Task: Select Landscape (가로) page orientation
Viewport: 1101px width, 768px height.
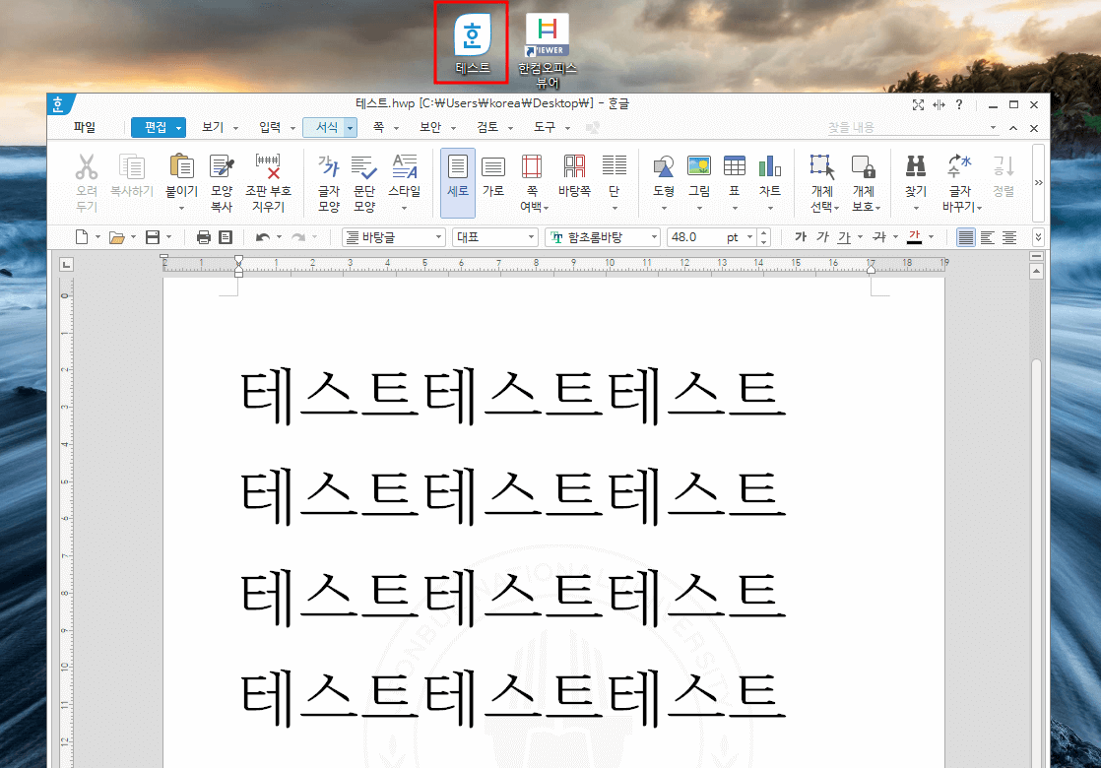Action: (x=493, y=167)
